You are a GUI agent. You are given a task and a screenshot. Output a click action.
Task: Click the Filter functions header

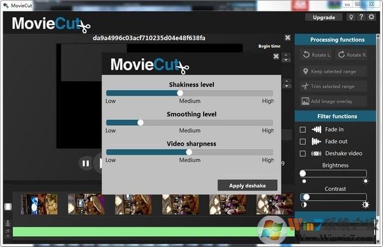335,116
